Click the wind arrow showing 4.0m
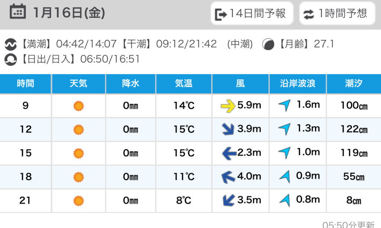 coord(228,177)
